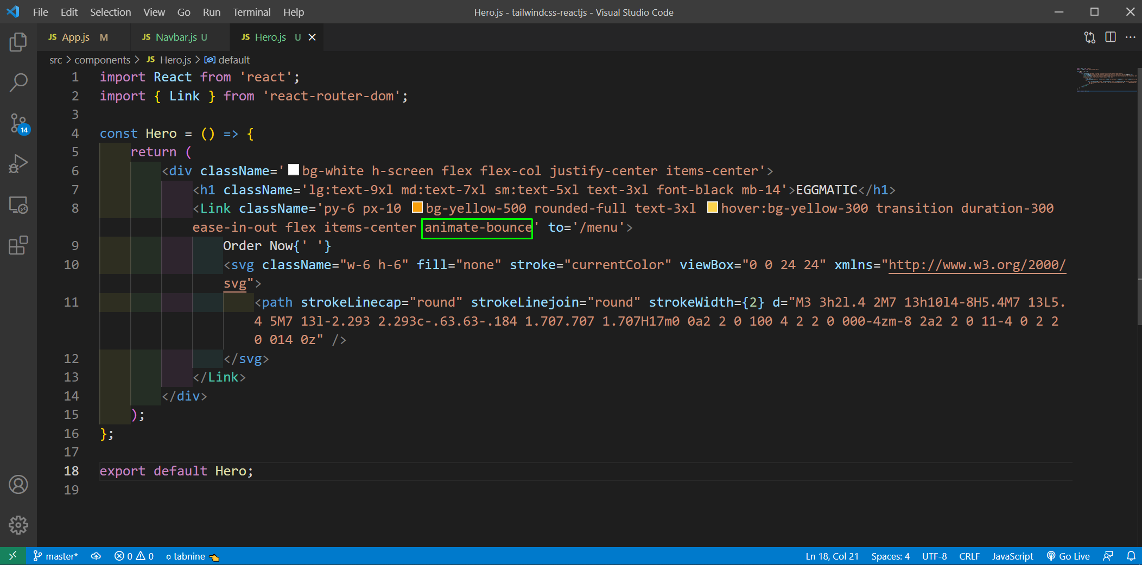Close the Hero.js tab
The image size is (1142, 565).
[x=312, y=37]
